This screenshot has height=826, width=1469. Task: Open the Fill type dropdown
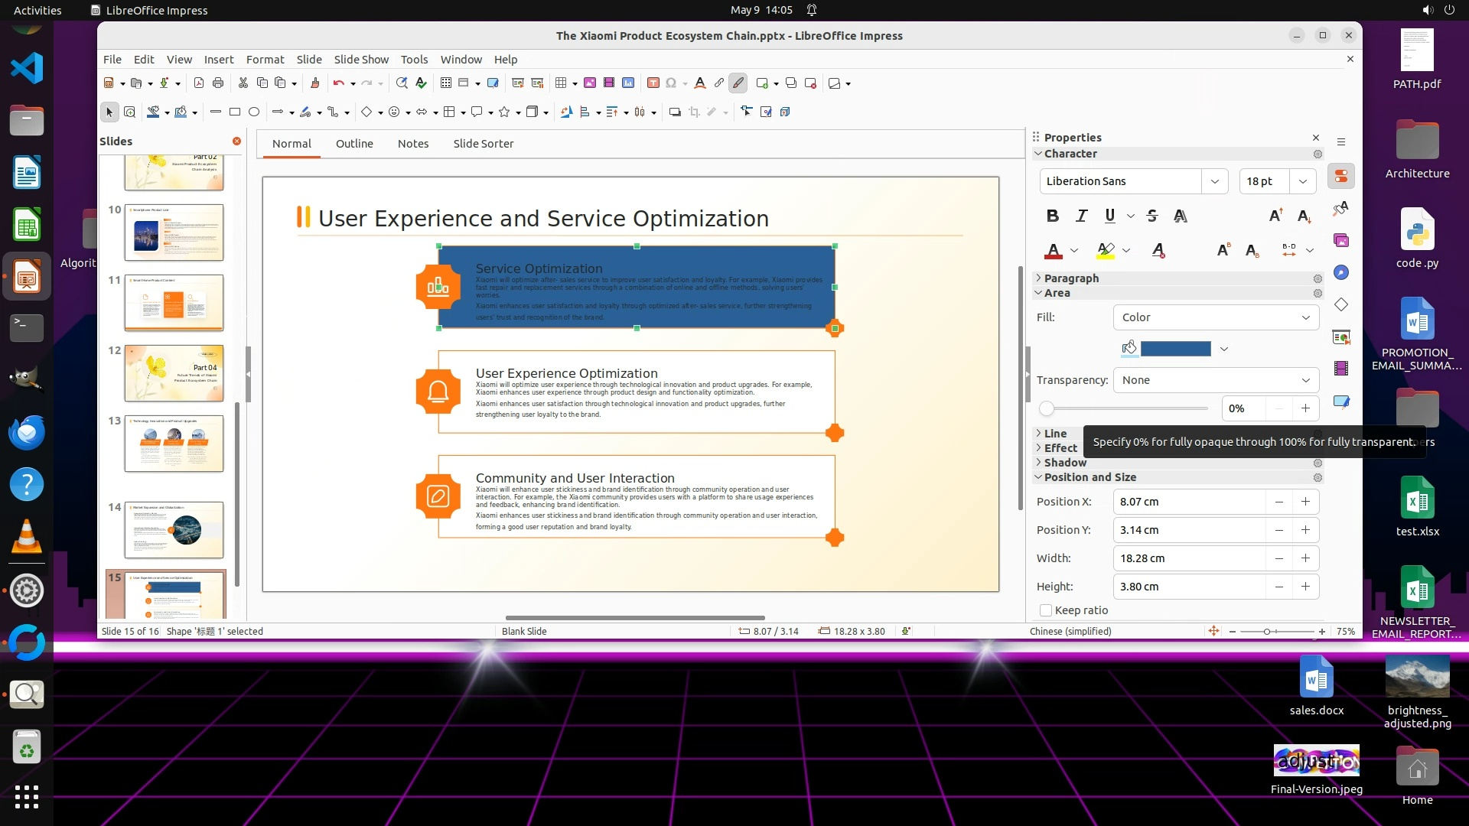pyautogui.click(x=1216, y=317)
